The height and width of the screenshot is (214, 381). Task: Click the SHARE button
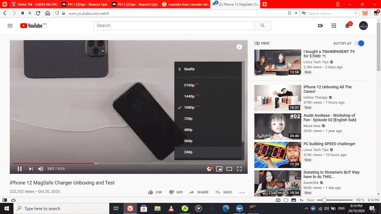click(x=199, y=192)
